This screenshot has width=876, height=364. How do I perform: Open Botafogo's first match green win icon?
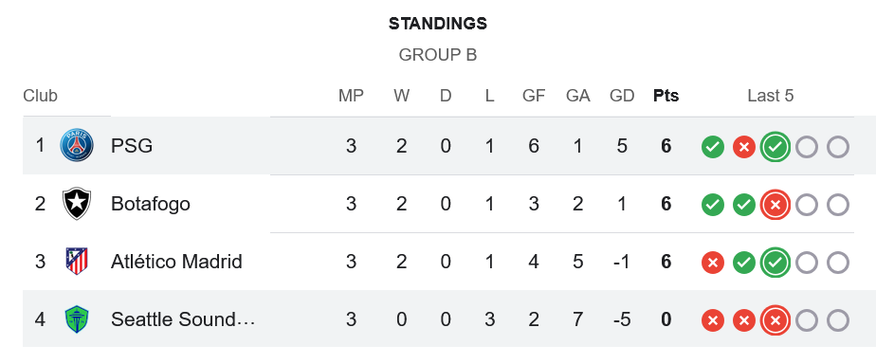tap(713, 205)
